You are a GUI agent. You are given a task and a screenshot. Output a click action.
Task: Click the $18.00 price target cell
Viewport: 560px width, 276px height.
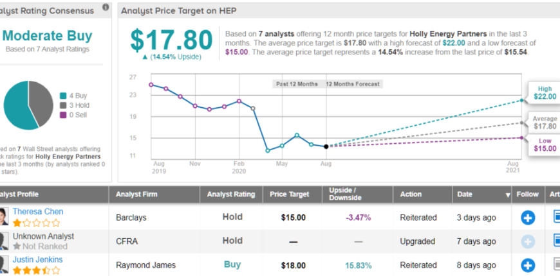point(294,266)
